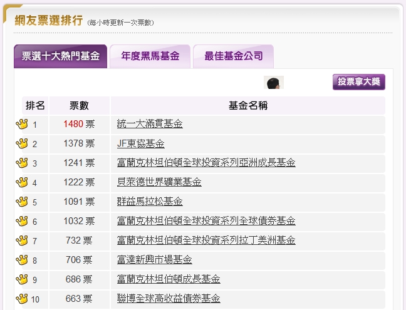Click the crown icon for rank 2
The image size is (406, 310).
point(22,143)
